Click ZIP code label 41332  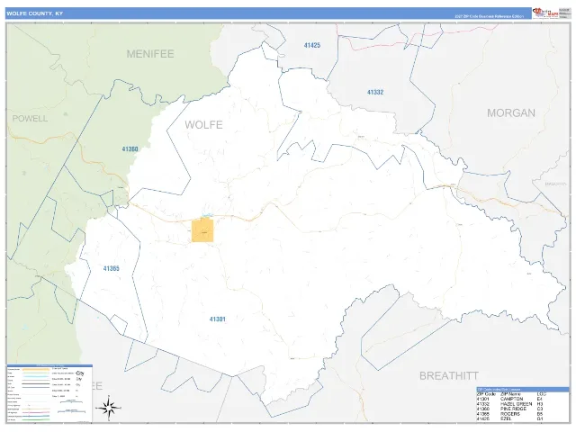(x=375, y=92)
